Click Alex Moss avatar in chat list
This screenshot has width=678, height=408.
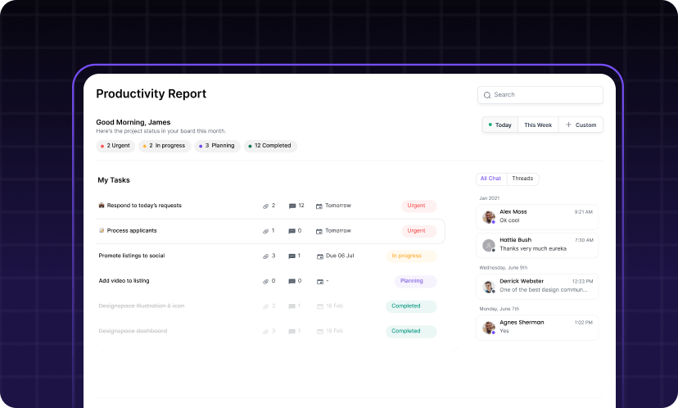tap(489, 217)
